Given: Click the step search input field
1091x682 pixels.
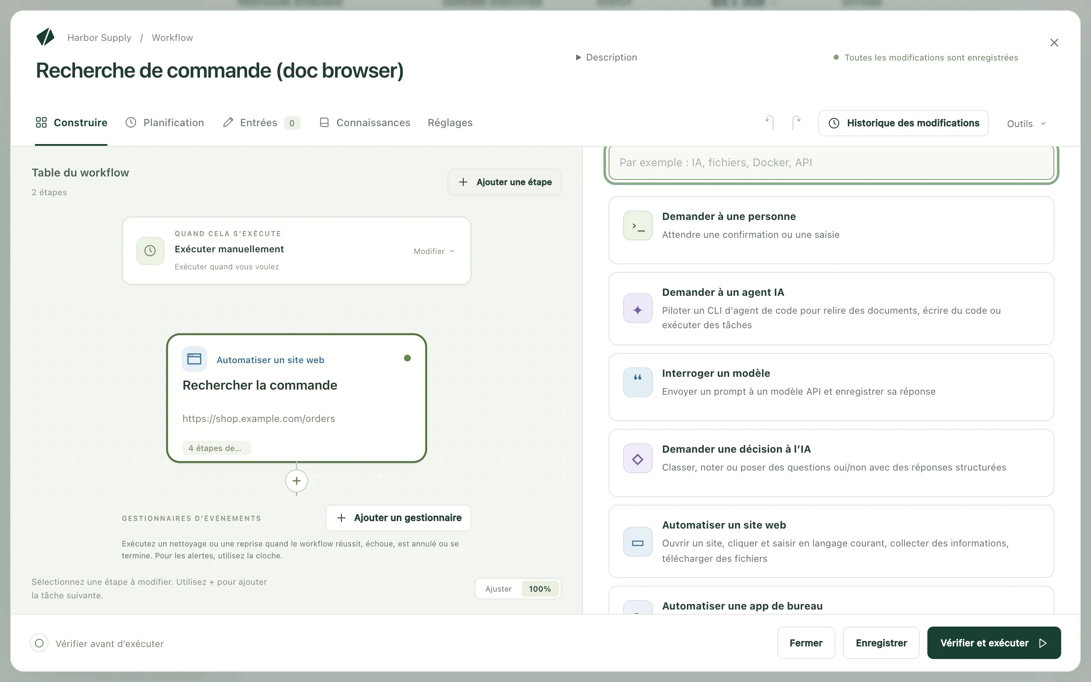Looking at the screenshot, I should click(x=831, y=163).
